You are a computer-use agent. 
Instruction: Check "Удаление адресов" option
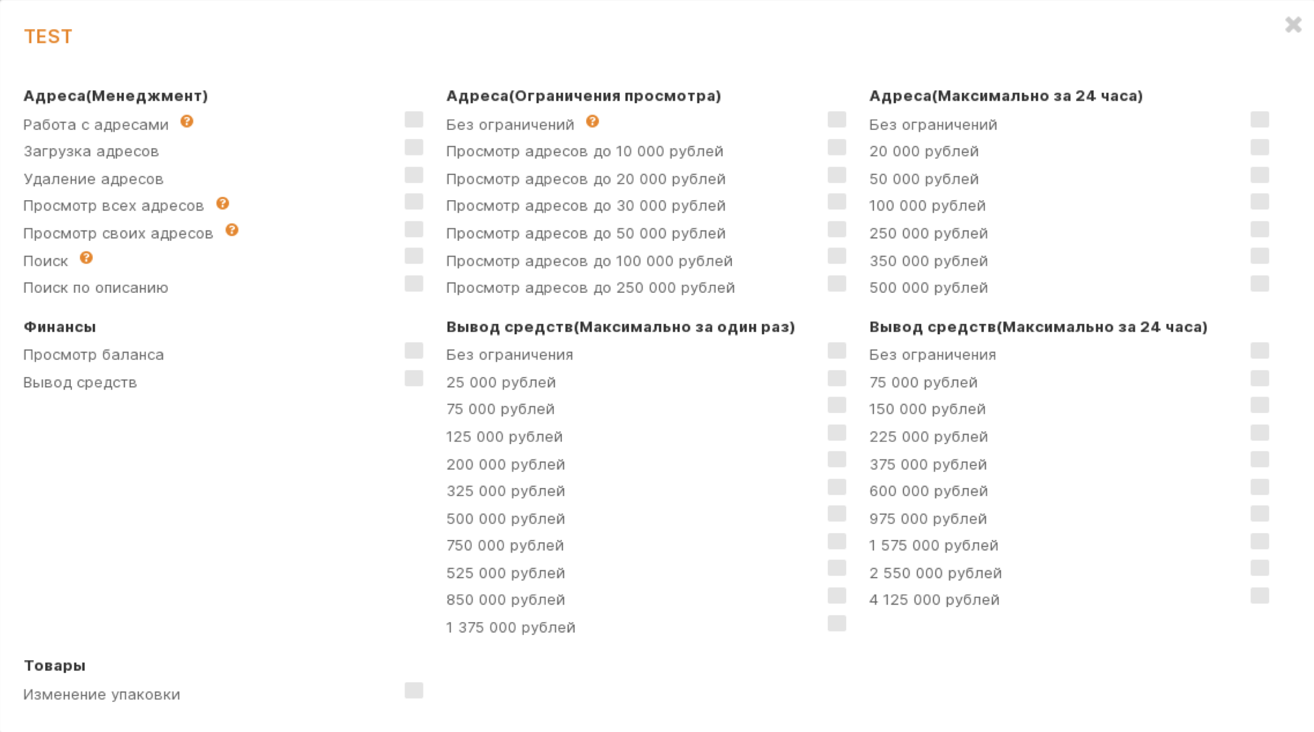tap(414, 175)
